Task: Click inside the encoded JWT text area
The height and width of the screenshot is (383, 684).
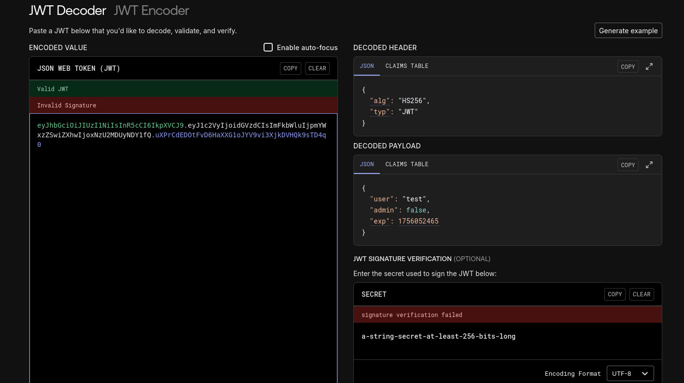Action: [183, 241]
